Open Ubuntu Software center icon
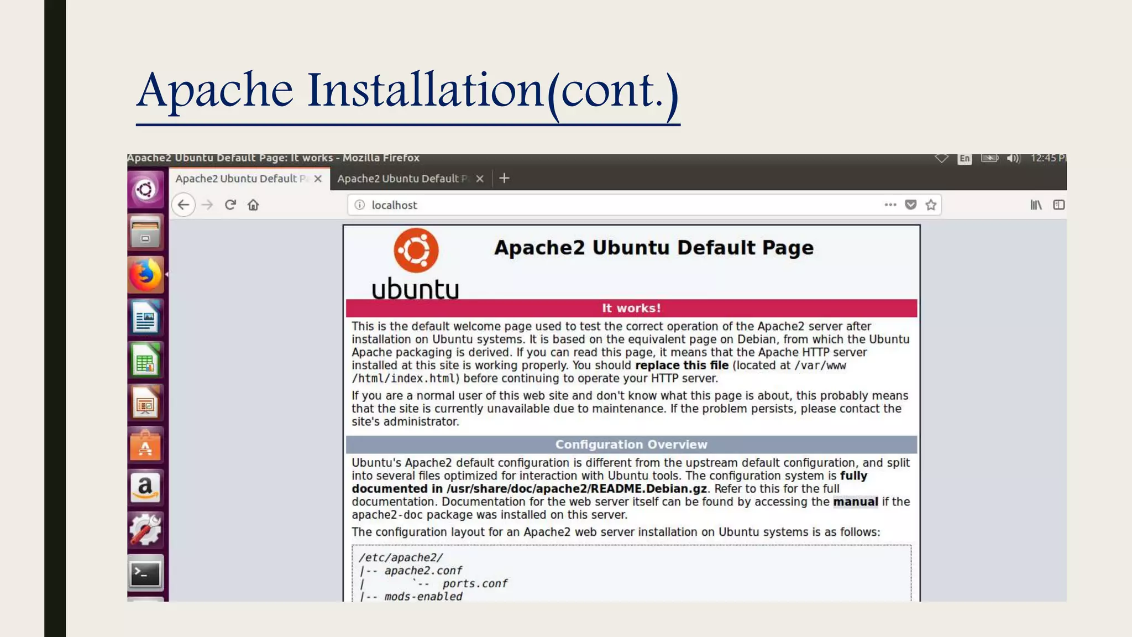Viewport: 1132px width, 637px height. [x=146, y=445]
